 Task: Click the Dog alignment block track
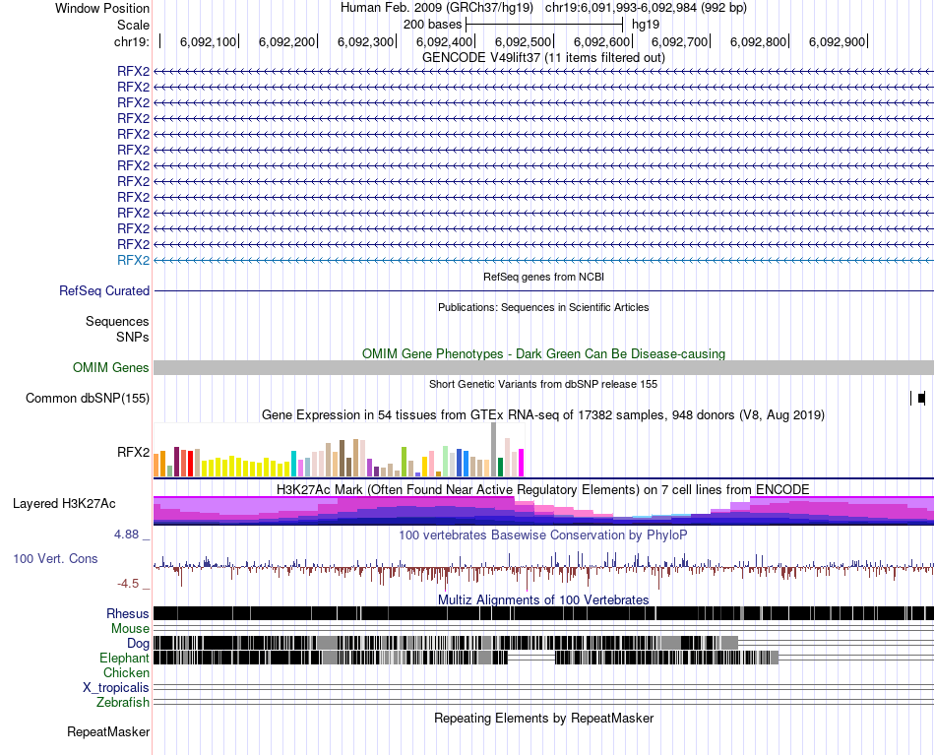446,643
